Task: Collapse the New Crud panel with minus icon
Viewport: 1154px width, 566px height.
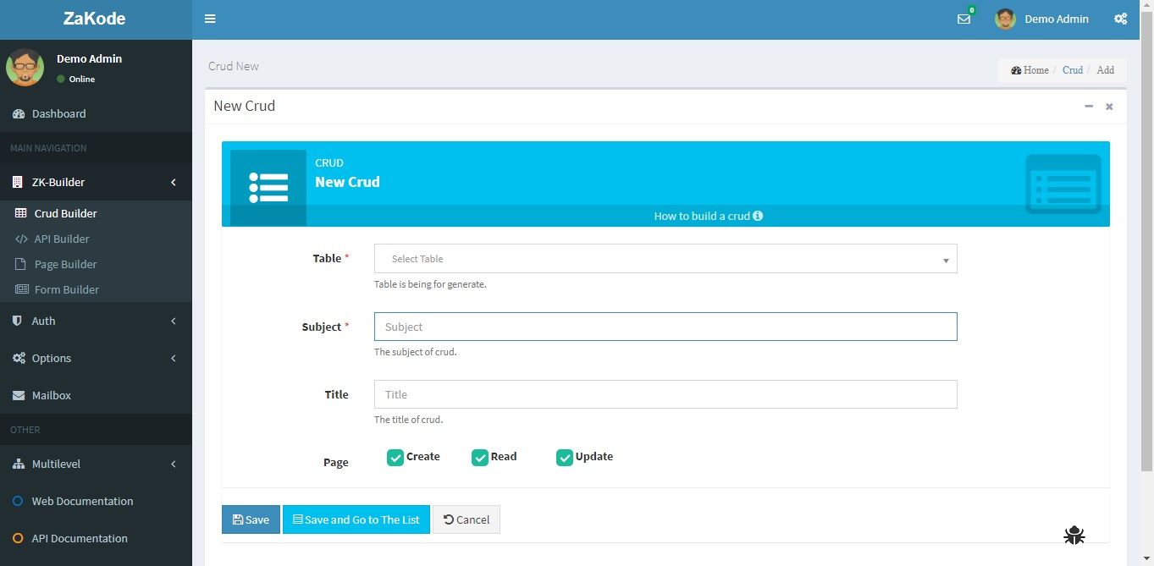Action: [x=1089, y=107]
